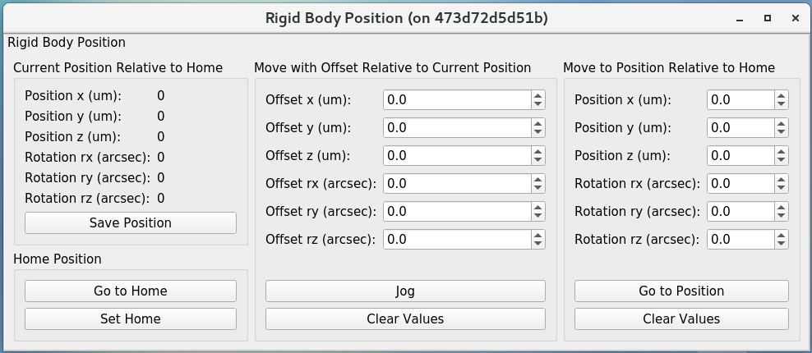
Task: Decrease Position z using down arrow
Action: (781, 160)
